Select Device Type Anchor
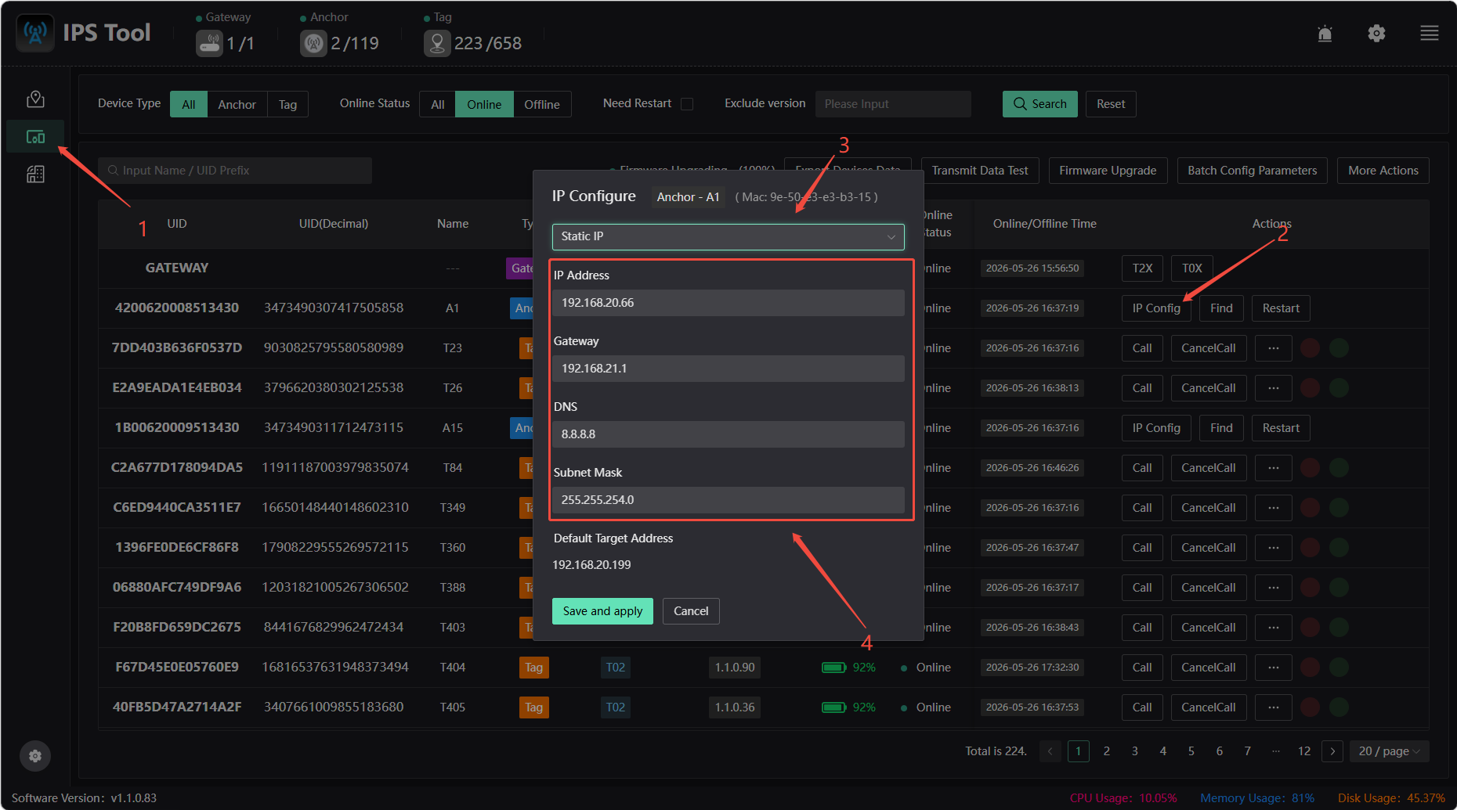This screenshot has width=1457, height=810. (x=237, y=104)
